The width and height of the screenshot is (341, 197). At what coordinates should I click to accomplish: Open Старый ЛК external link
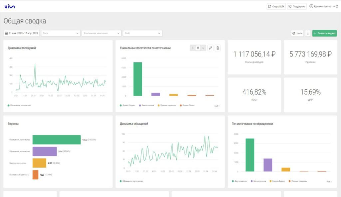pyautogui.click(x=276, y=6)
